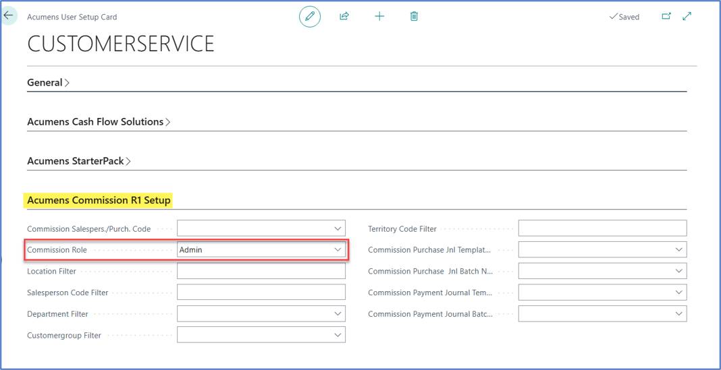The width and height of the screenshot is (721, 370).
Task: Click the plus icon to add new
Action: coord(379,17)
